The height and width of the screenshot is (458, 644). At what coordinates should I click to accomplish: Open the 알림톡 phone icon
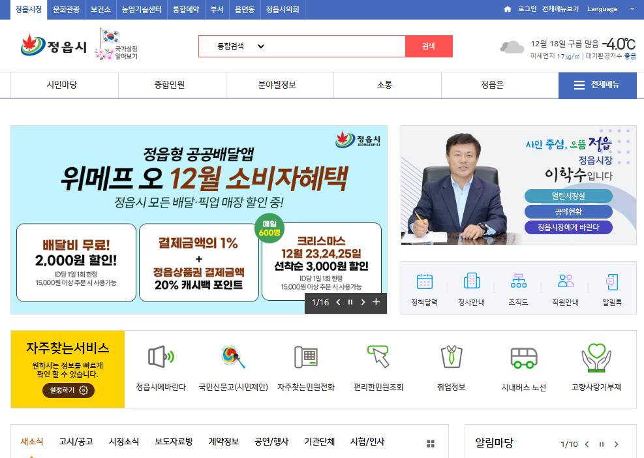pos(612,282)
